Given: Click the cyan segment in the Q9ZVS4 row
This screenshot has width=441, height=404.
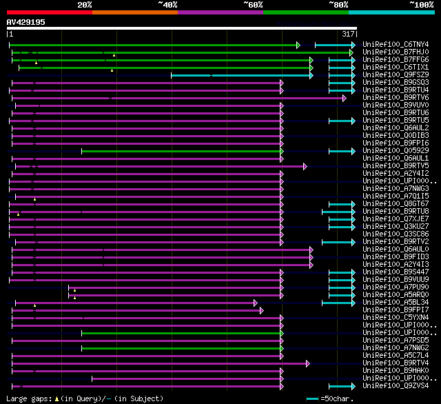Looking at the screenshot, I should 342,387.
